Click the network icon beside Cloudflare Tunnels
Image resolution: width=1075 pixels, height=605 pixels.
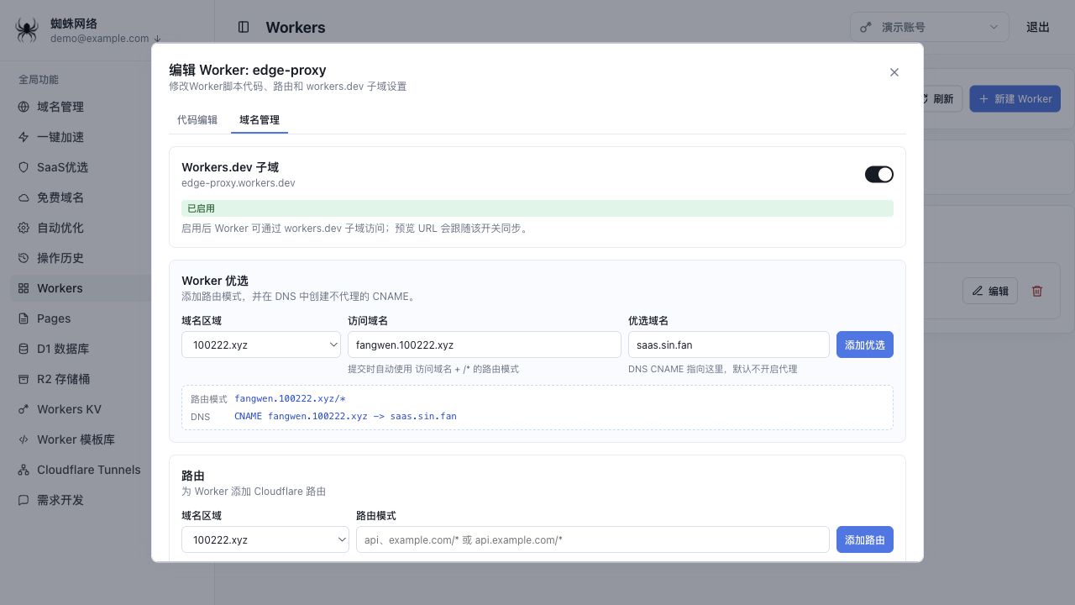point(24,470)
